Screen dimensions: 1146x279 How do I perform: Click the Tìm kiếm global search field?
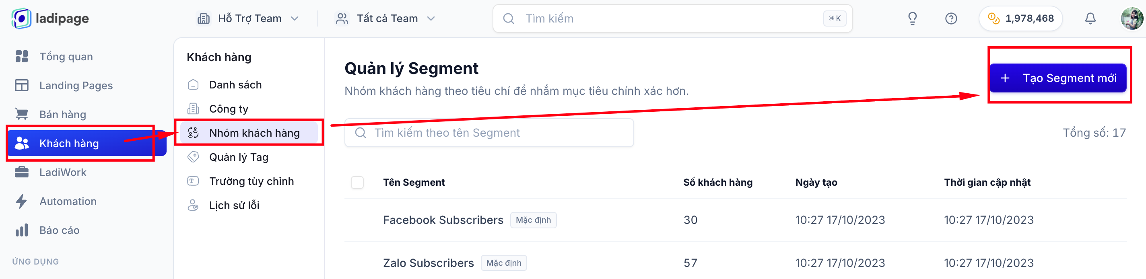pyautogui.click(x=672, y=18)
